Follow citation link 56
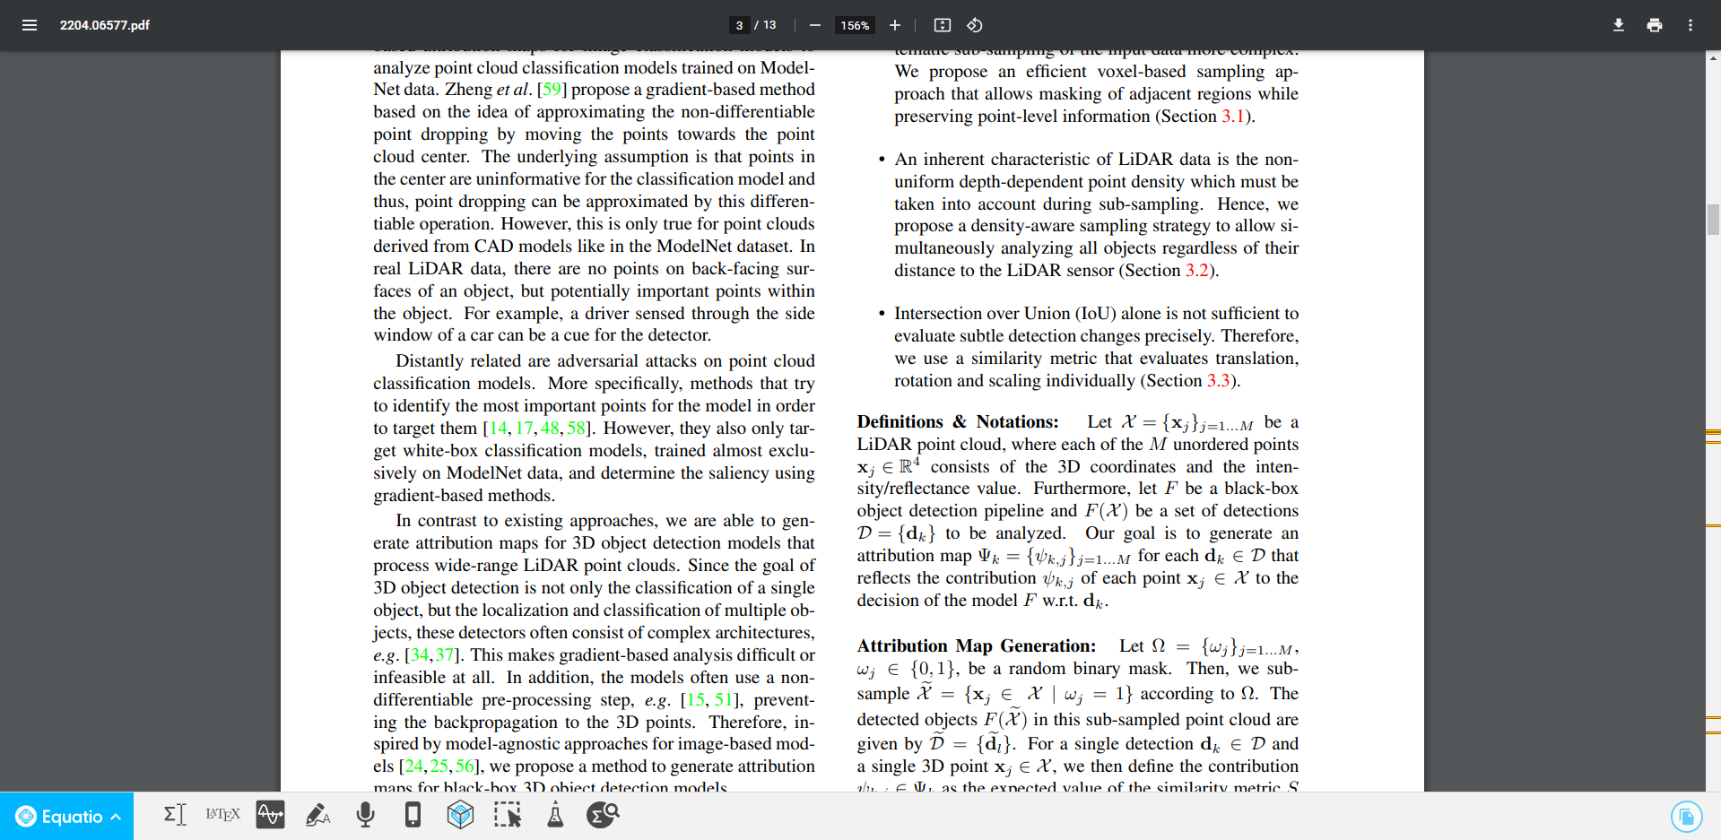 [465, 766]
